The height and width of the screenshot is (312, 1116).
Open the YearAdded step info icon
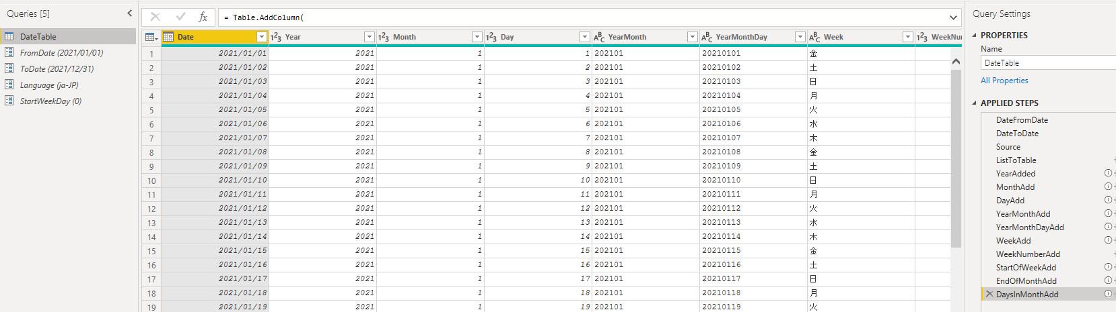tap(1108, 173)
